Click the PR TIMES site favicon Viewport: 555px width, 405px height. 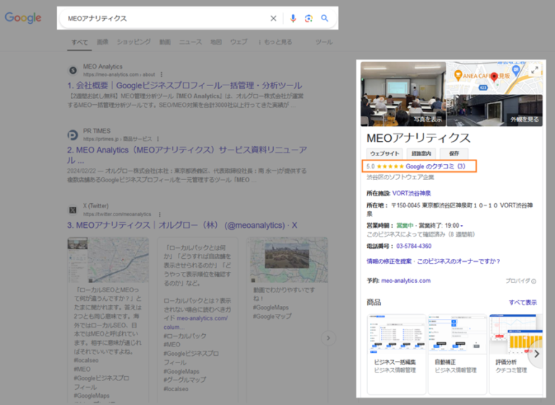click(73, 135)
